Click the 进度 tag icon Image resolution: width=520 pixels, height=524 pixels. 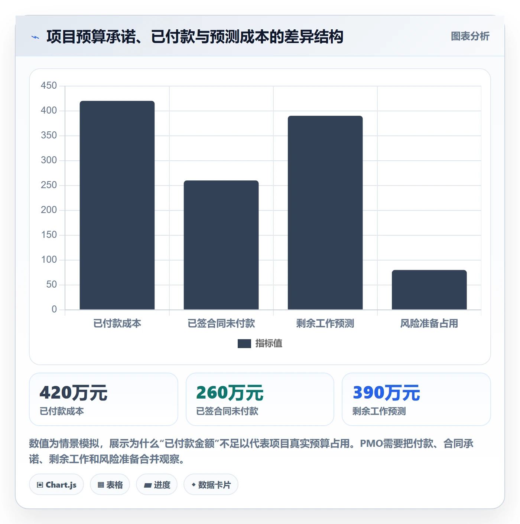click(x=148, y=485)
